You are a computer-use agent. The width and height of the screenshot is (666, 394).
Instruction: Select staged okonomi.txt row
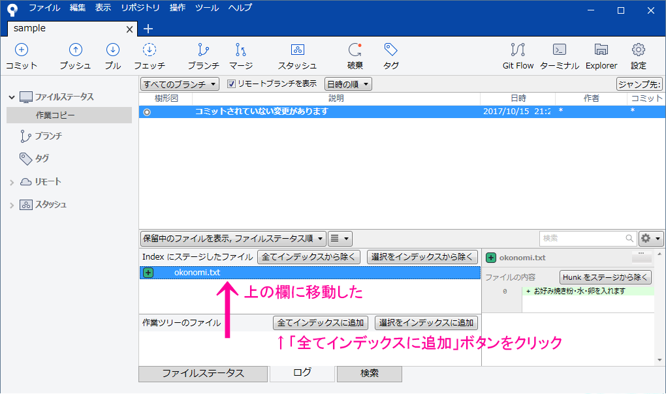pos(310,273)
